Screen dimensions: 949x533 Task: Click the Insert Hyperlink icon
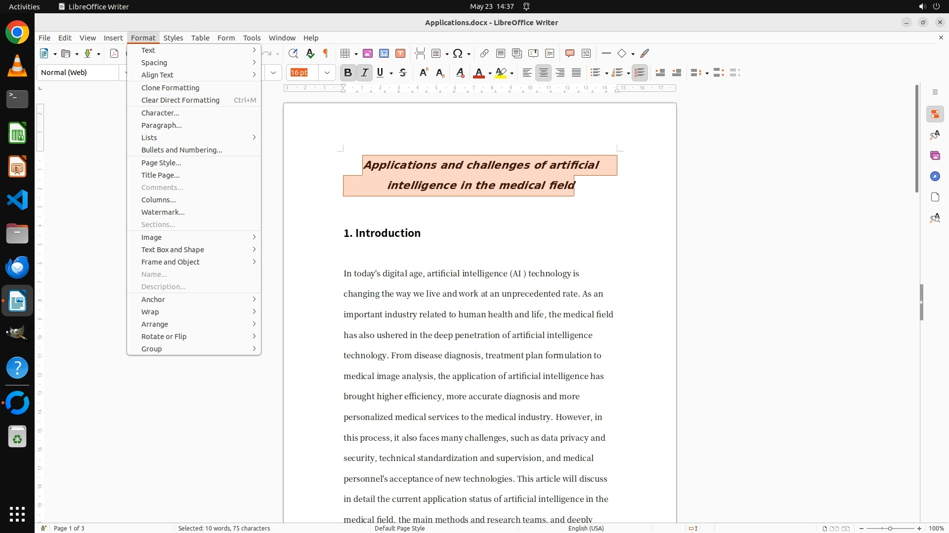click(x=484, y=53)
